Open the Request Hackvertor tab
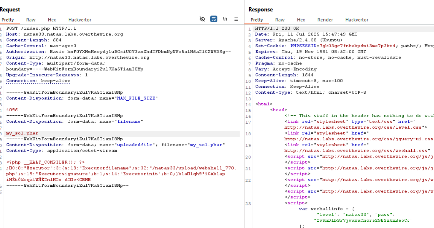Screen dimensions: 434x228 80,20
